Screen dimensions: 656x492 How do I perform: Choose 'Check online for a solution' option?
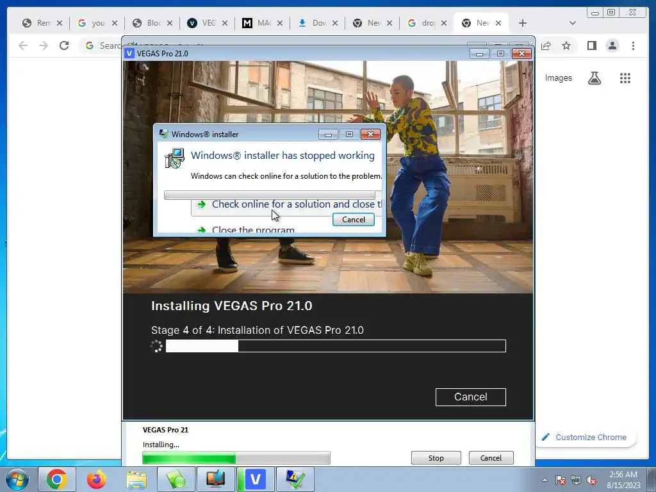[x=286, y=204]
